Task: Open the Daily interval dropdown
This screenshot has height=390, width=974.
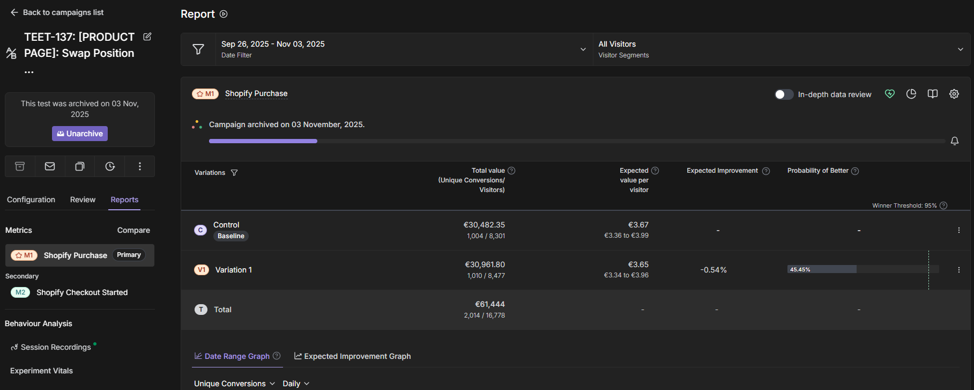Action: coord(296,384)
